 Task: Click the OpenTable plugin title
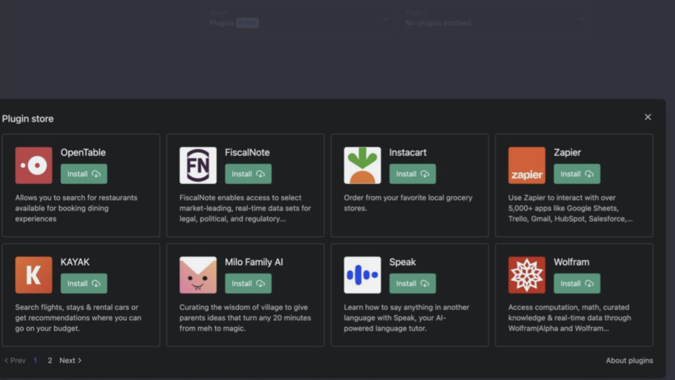pos(83,152)
